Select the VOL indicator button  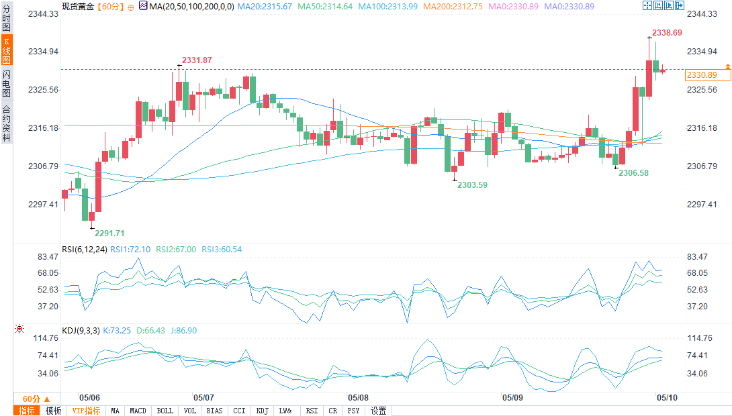189,411
